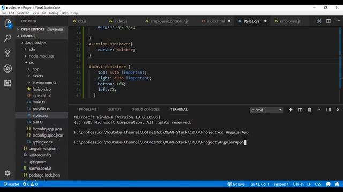
Task: Open the Selection menu
Action: 24,13
